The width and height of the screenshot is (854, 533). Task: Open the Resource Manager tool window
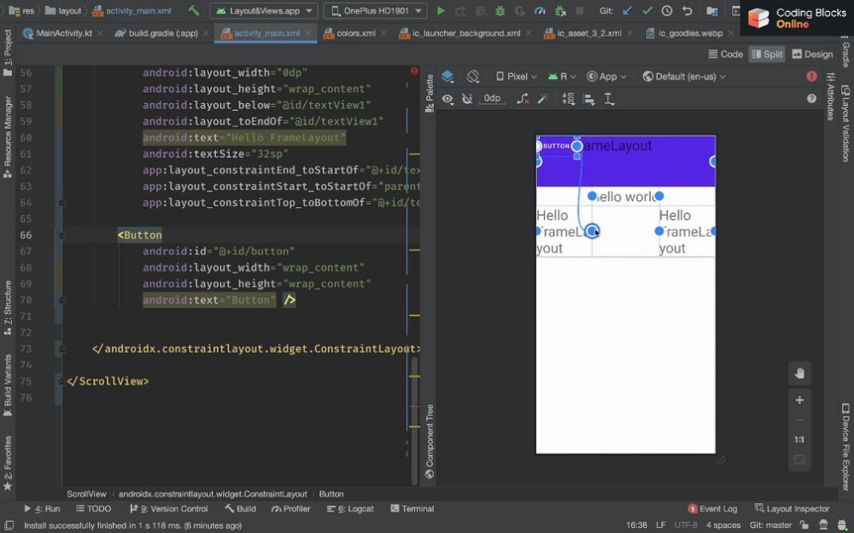click(8, 136)
